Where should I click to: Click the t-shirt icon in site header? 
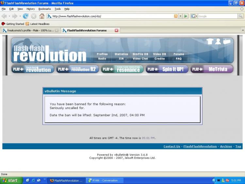(x=210, y=42)
